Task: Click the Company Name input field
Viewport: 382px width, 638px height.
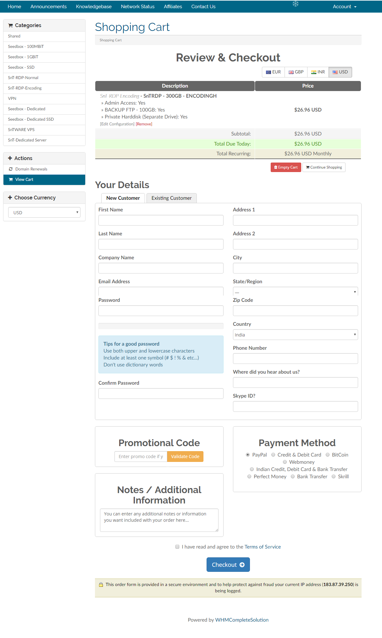Action: point(161,268)
